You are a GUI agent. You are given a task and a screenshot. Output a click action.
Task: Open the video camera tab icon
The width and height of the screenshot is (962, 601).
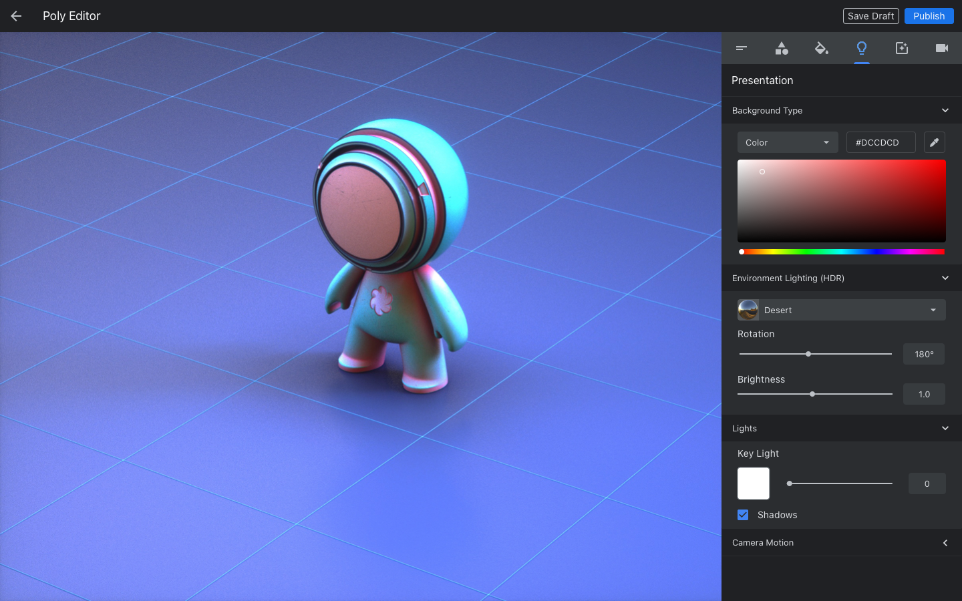coord(942,48)
